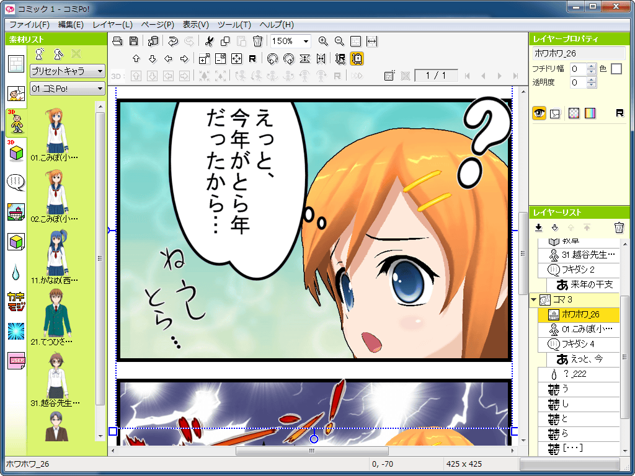The height and width of the screenshot is (476, 635).
Task: Open the 3D item material category
Action: pos(16,152)
